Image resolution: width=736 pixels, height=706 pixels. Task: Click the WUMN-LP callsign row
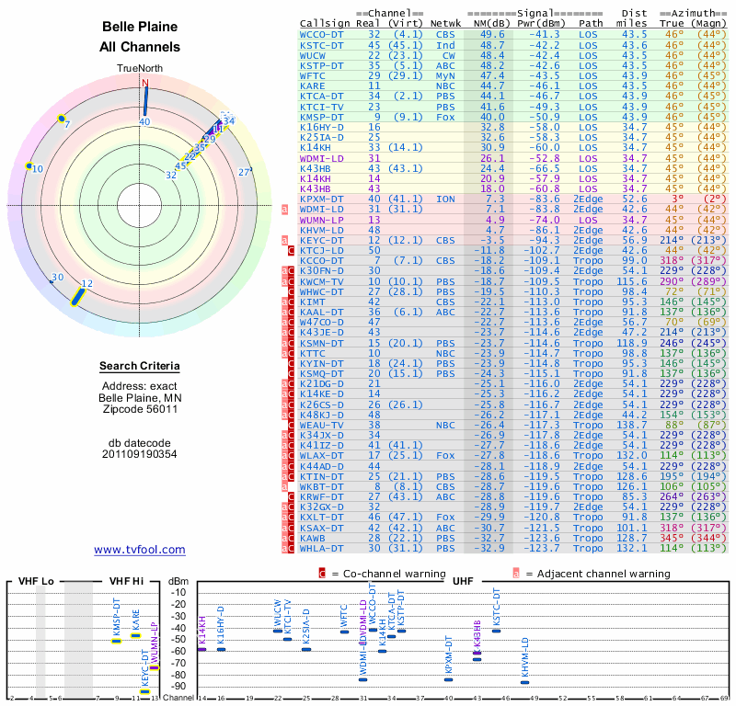click(x=321, y=221)
